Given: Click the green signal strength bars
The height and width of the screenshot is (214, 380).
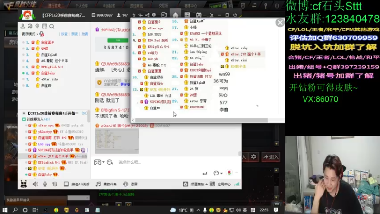Looking at the screenshot, I should click(237, 184).
